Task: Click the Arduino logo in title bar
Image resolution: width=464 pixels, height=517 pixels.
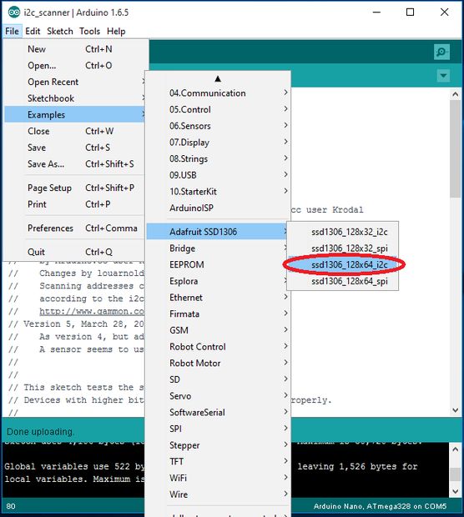Action: click(14, 13)
